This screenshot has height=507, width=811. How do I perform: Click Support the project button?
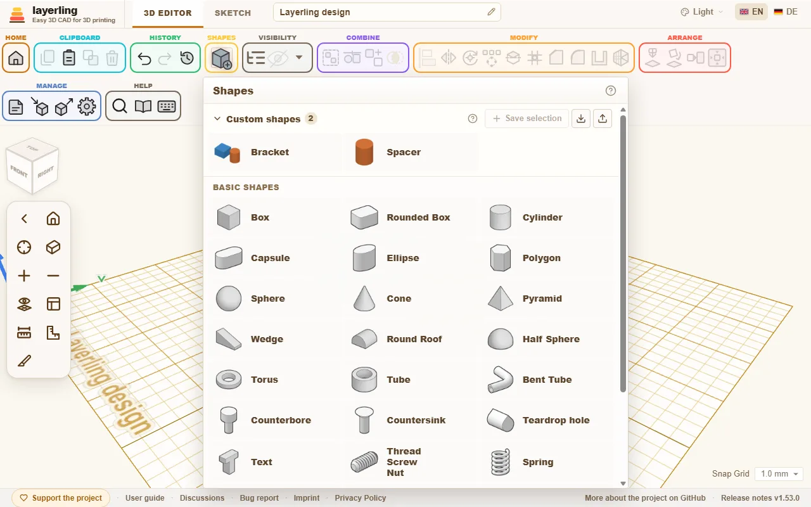[61, 498]
